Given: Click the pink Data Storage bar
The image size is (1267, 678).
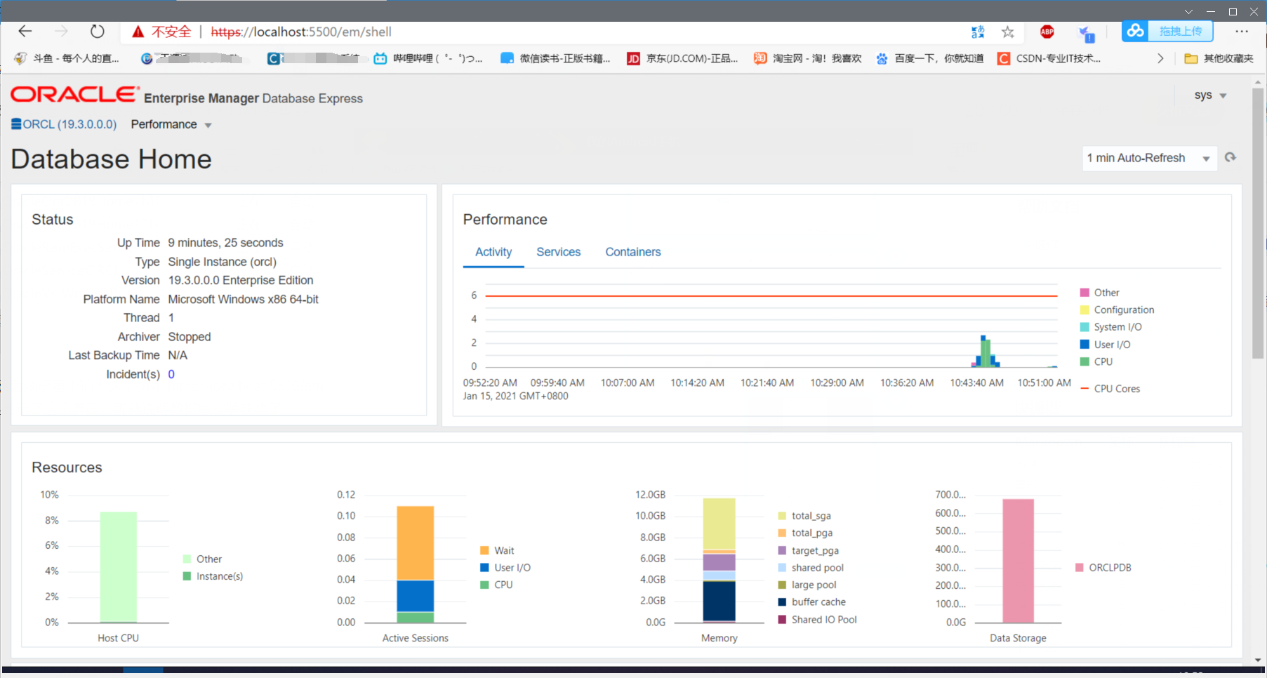Looking at the screenshot, I should [1018, 561].
